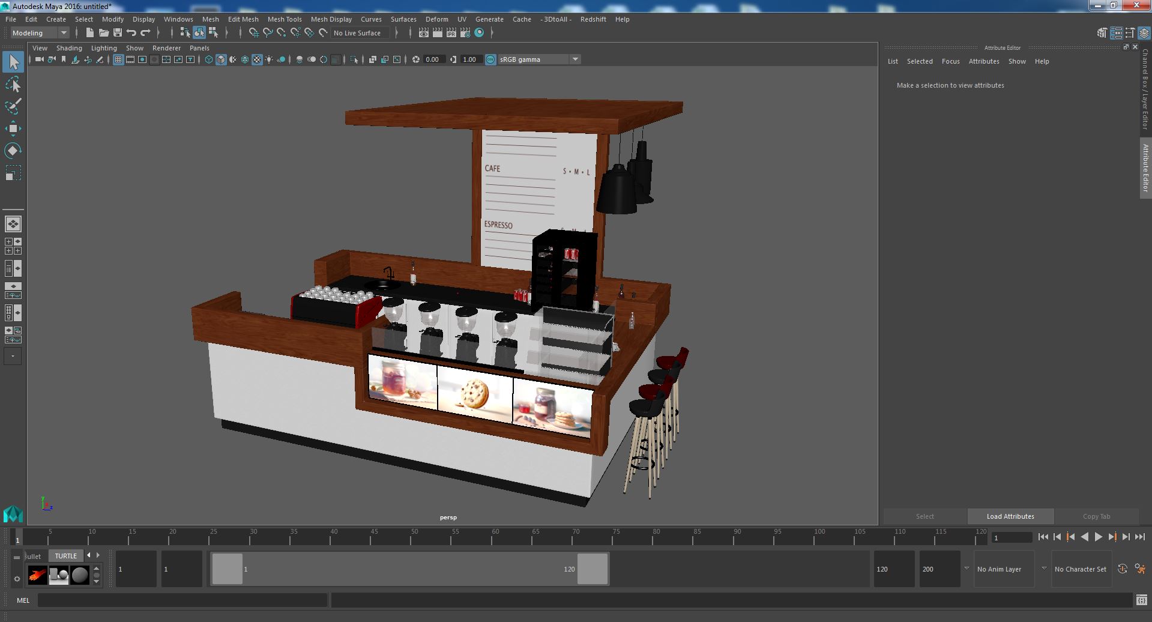
Task: Click the No Live Surface field
Action: (x=360, y=33)
